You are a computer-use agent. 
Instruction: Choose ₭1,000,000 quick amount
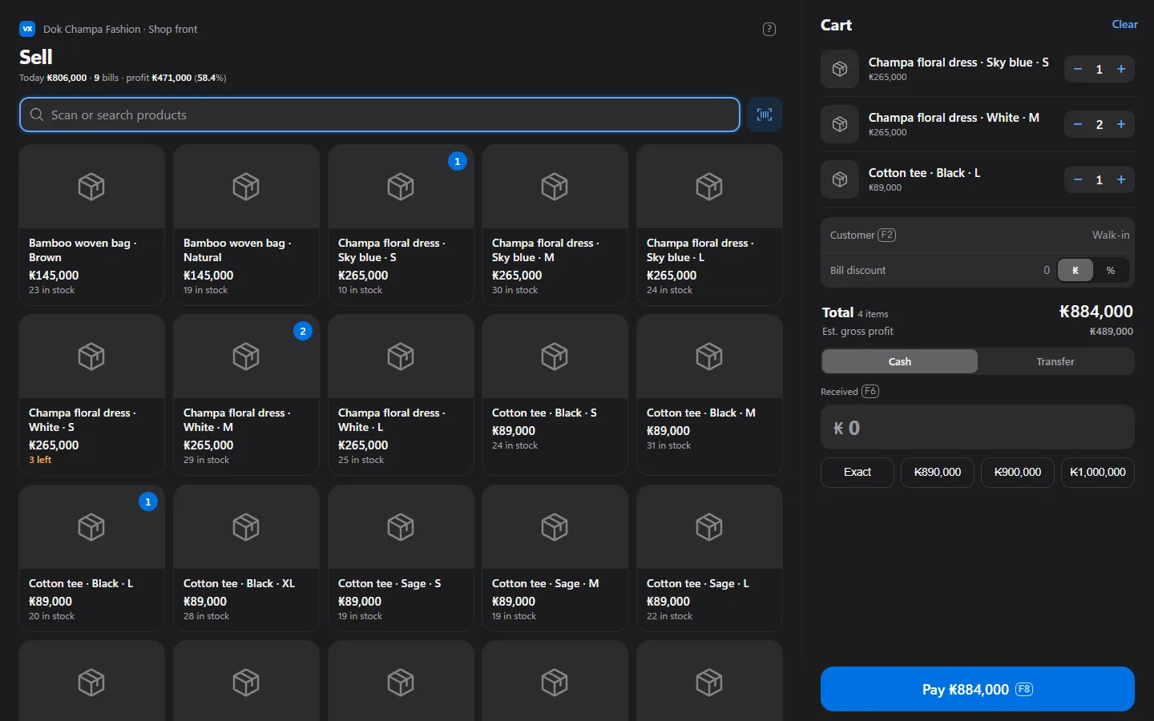click(x=1098, y=473)
